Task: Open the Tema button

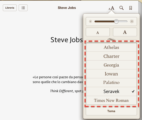Action: click(111, 111)
